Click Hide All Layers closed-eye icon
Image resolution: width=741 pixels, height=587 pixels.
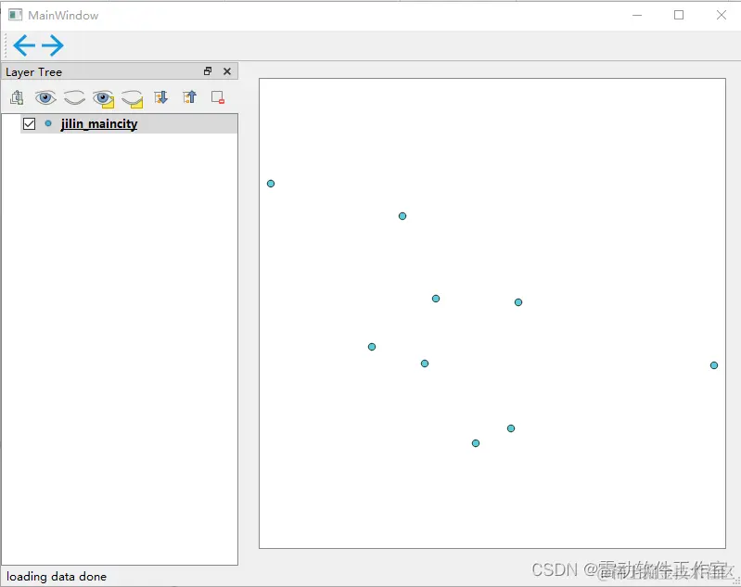click(74, 98)
